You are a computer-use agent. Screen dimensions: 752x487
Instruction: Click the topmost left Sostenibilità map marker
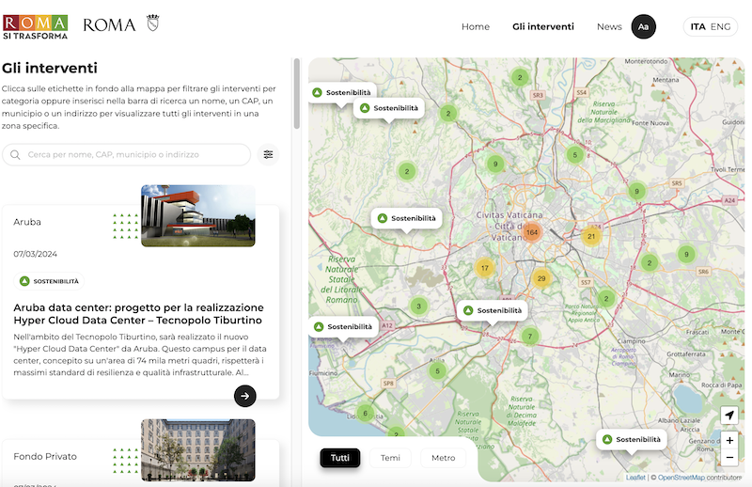[342, 92]
